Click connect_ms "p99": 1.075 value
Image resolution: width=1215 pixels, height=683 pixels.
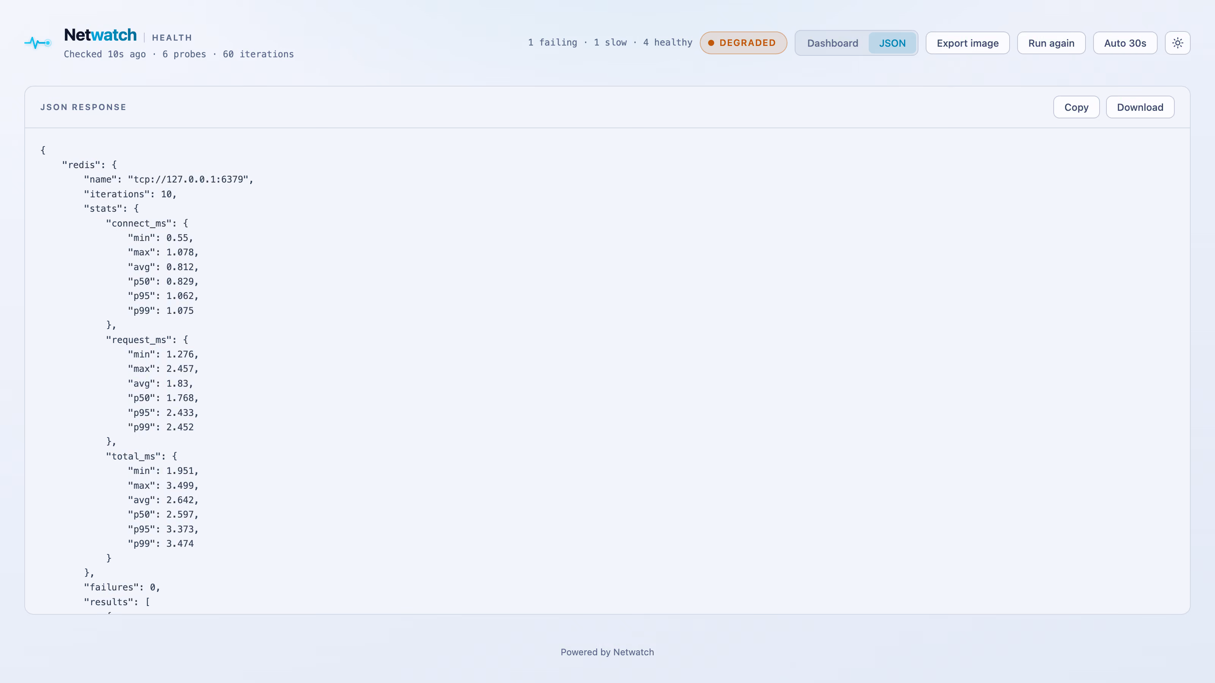161,311
